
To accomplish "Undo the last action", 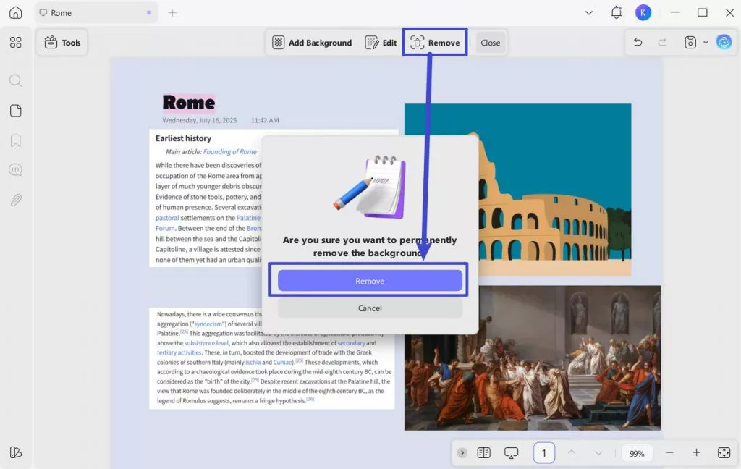I will point(638,43).
